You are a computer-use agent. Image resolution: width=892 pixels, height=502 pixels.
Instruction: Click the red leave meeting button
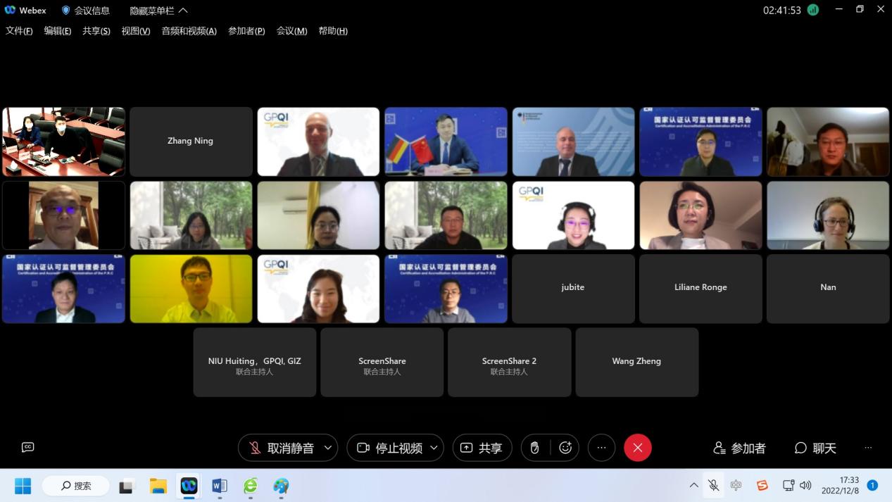638,448
